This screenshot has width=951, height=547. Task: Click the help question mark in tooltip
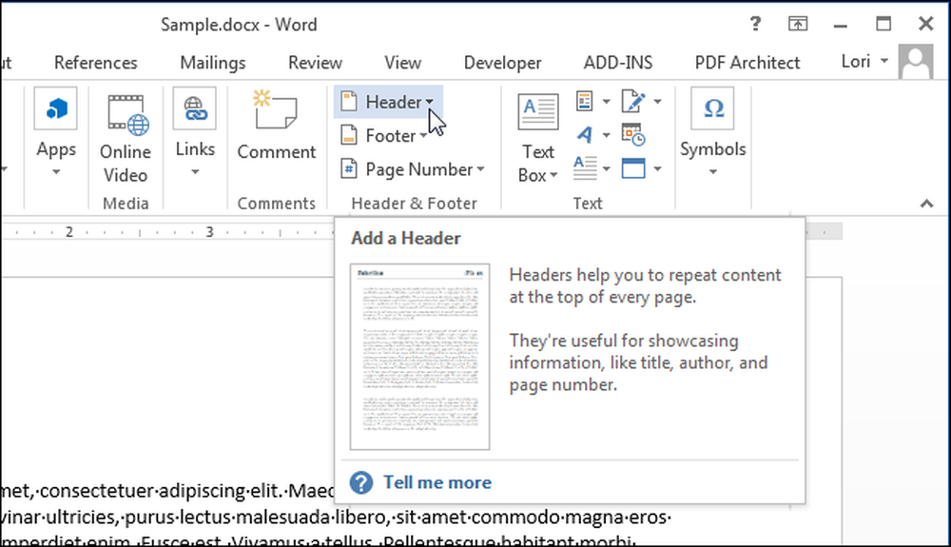[361, 482]
